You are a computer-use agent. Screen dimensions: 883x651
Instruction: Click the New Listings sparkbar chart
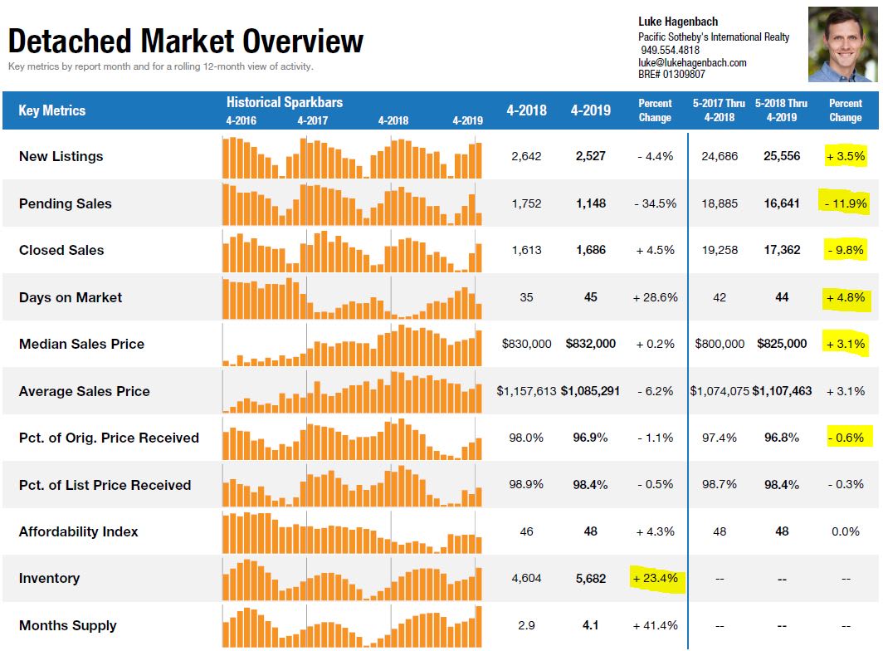(x=352, y=157)
